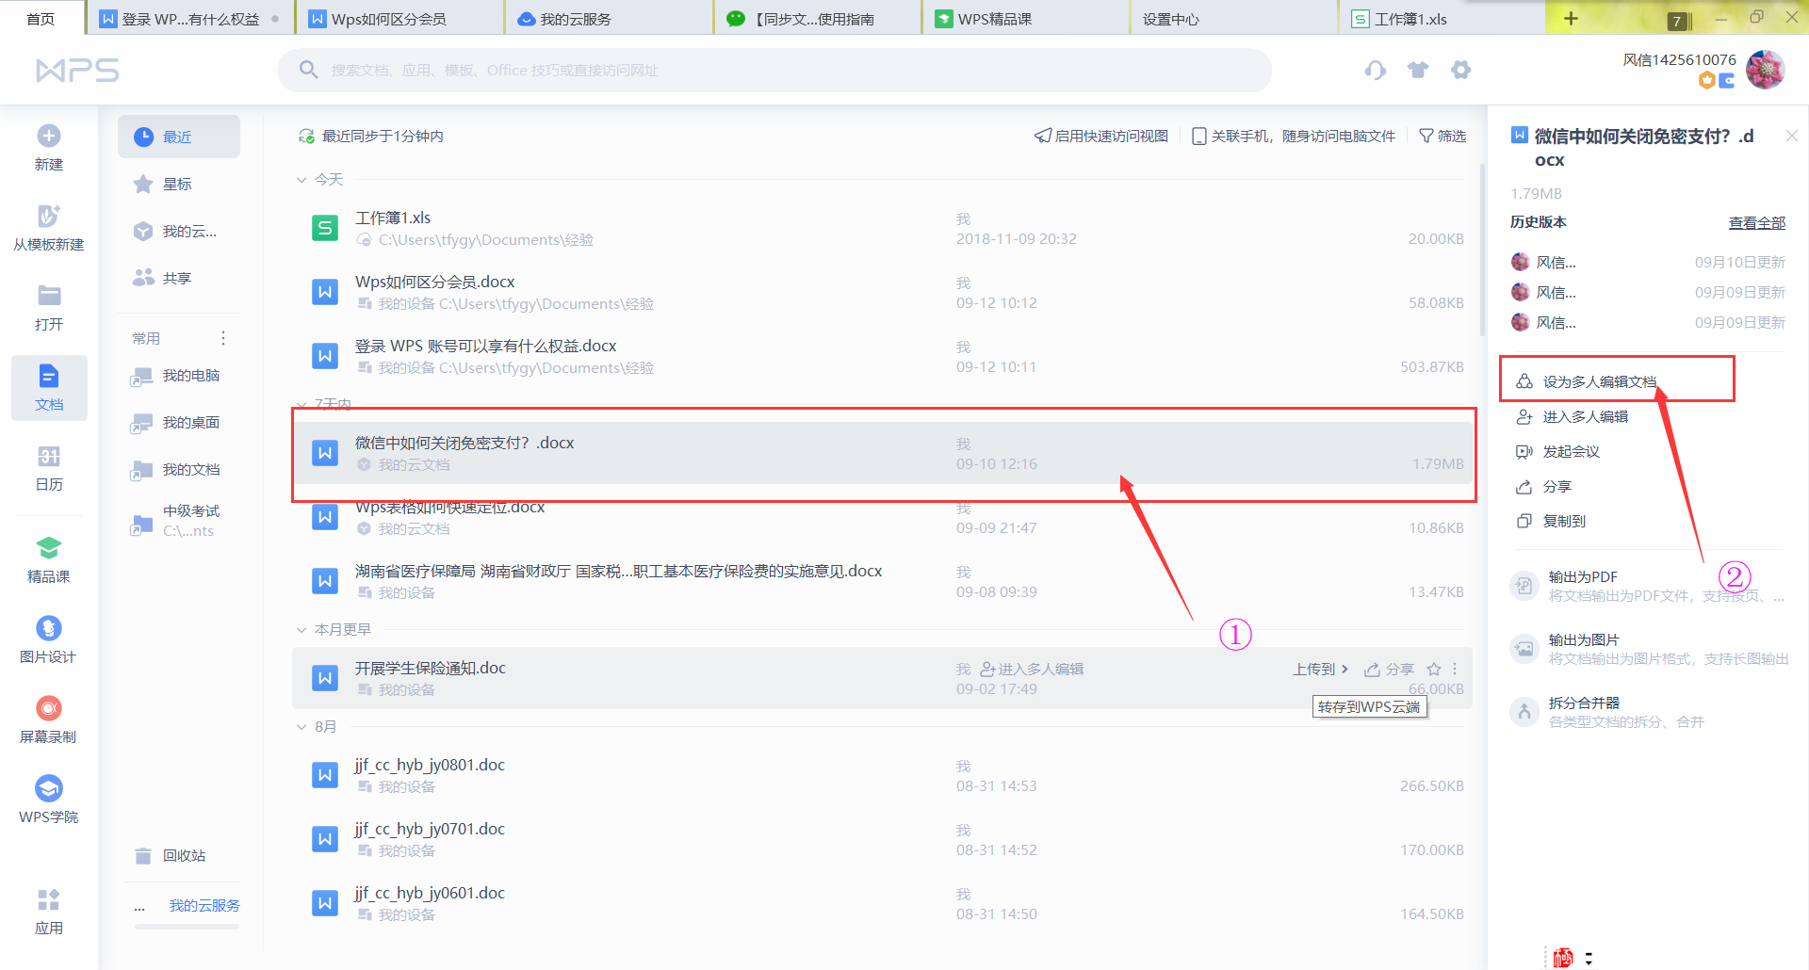Click the star icon on 开展学生保险通知.doc row
Screen dimensions: 1809x970
[x=1434, y=669]
